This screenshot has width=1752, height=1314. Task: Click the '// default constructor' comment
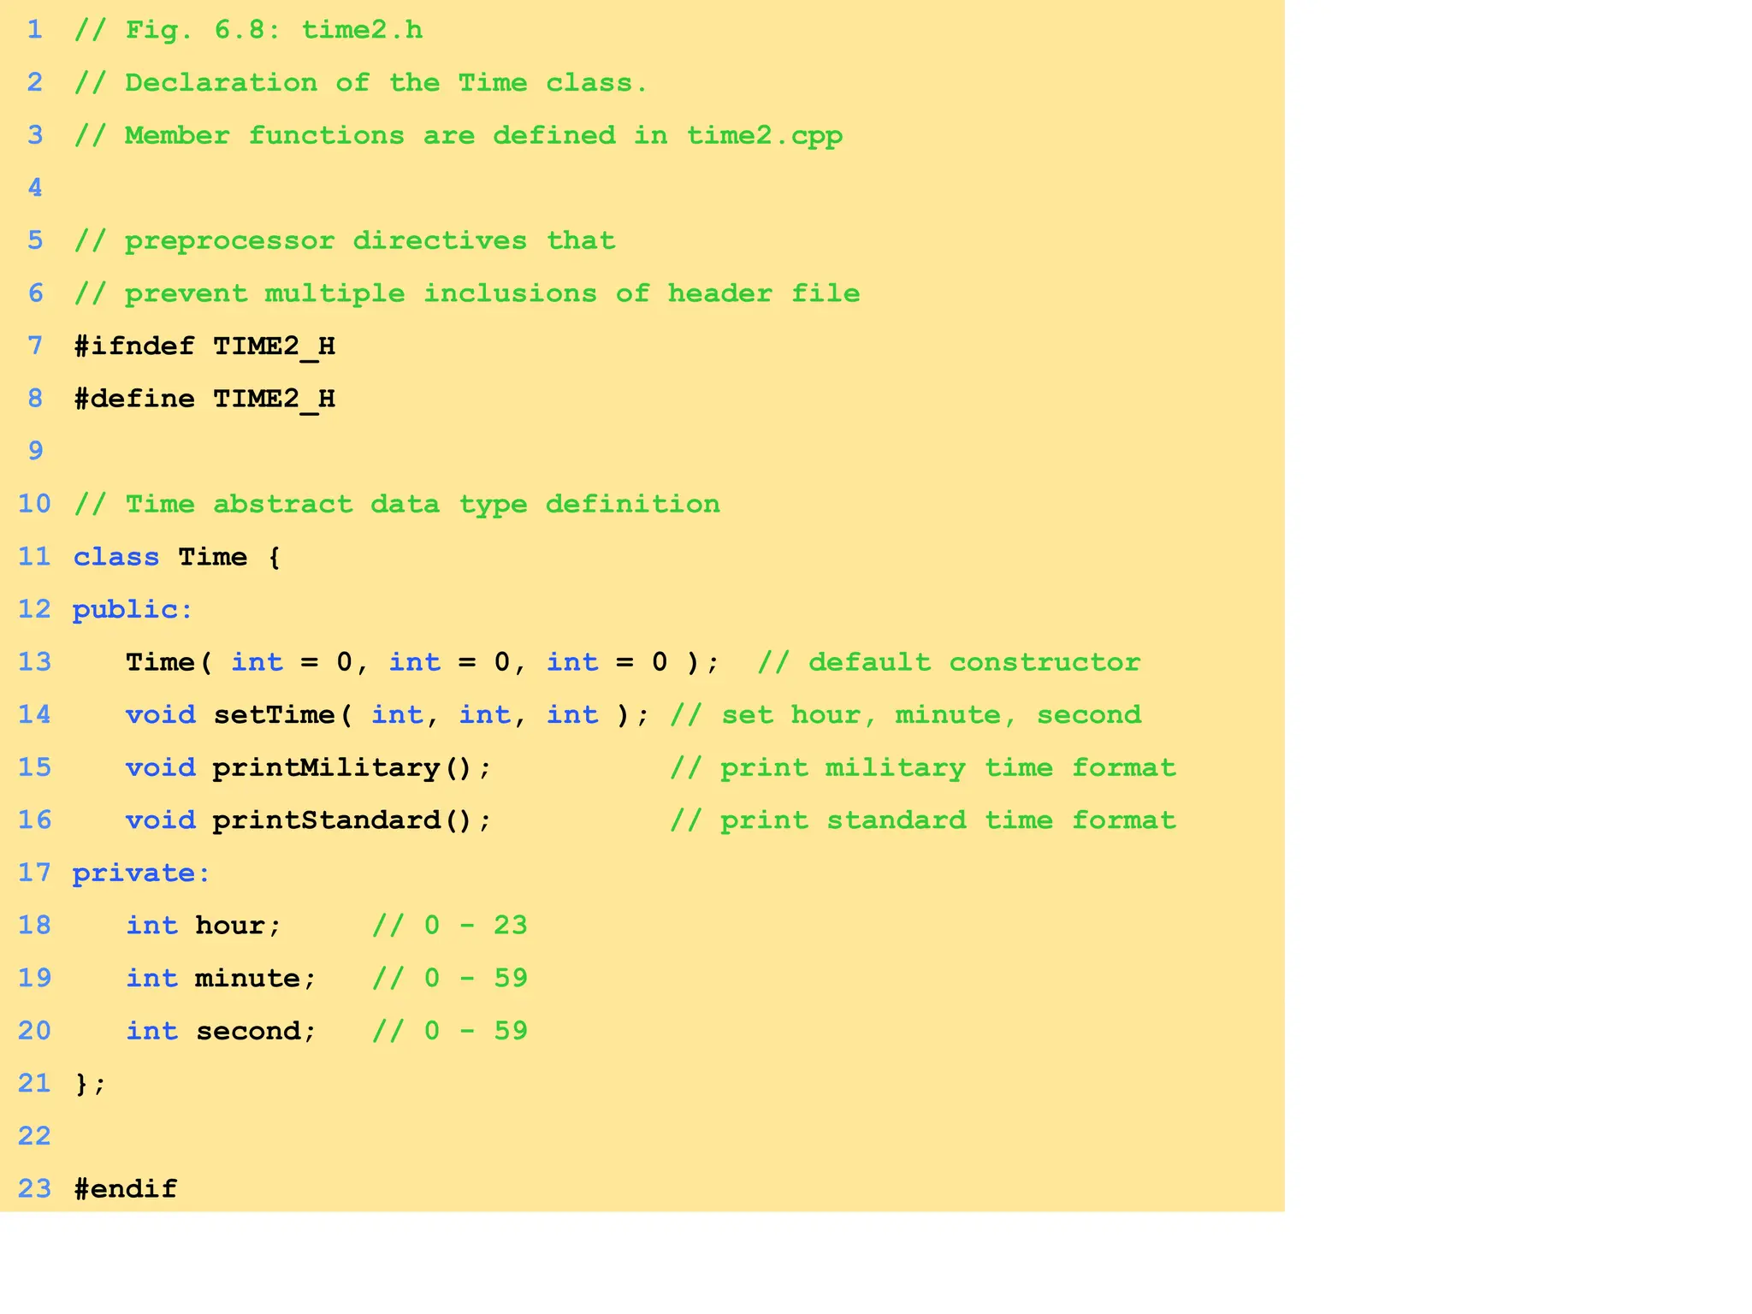coord(949,663)
